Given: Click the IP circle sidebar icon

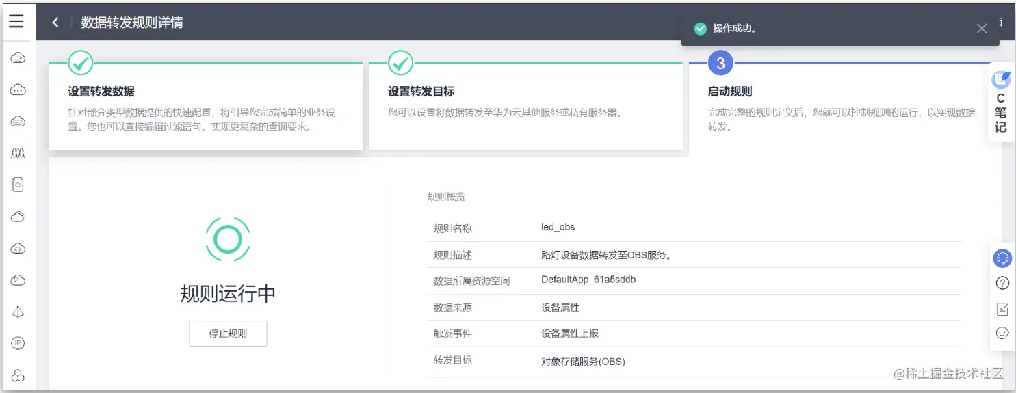Looking at the screenshot, I should tap(18, 343).
